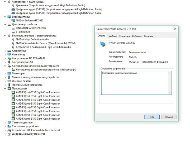Screen dimensions: 190x146
Task: Collapse the Дисковые устройства node
Action: tap(5, 24)
